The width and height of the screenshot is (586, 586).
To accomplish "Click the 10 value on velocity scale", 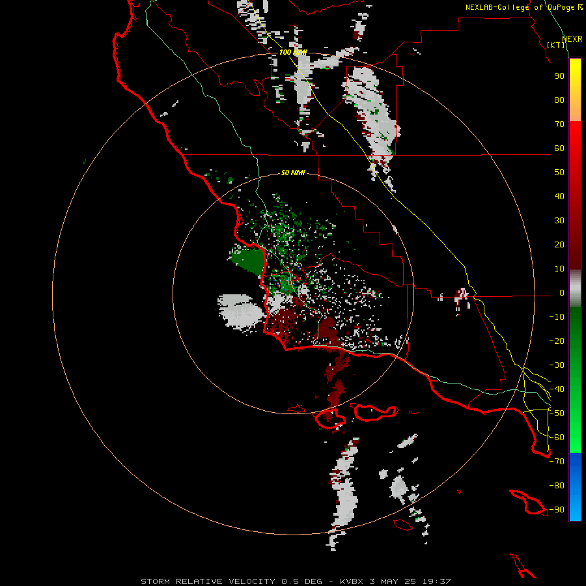I will click(x=559, y=269).
